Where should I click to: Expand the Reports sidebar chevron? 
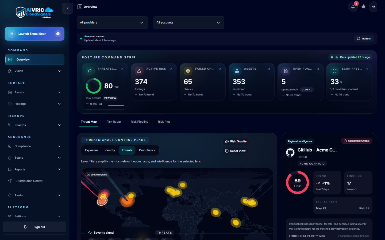point(59,169)
